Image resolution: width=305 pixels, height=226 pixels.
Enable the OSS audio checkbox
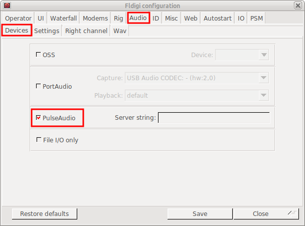click(38, 55)
